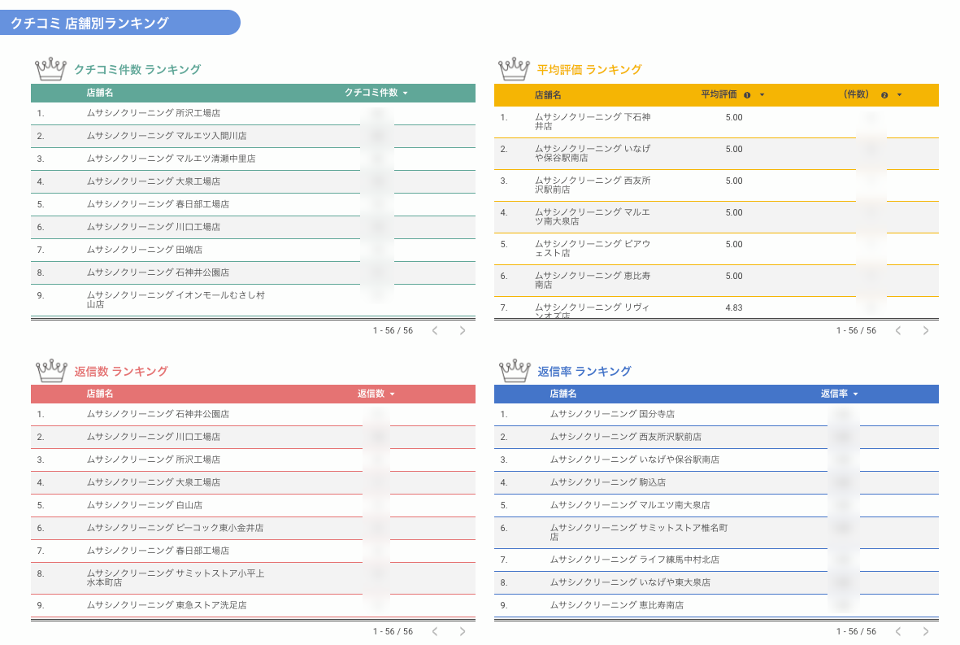The width and height of the screenshot is (960, 645).
Task: Click the クチコミ 店舗別ランキング page title
Action: [x=89, y=24]
